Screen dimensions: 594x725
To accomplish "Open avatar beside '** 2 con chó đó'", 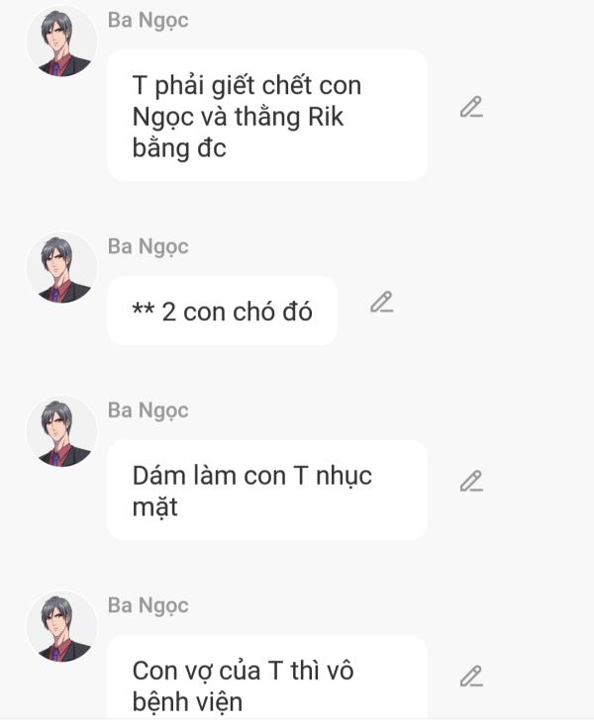I will point(61,268).
